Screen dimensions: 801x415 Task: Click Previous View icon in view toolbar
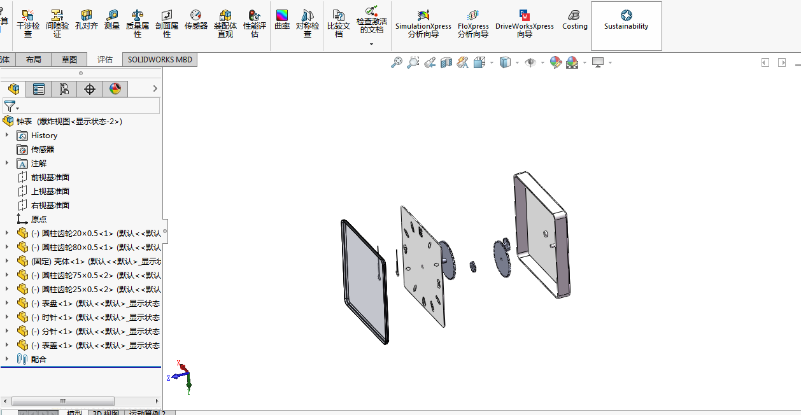[430, 62]
